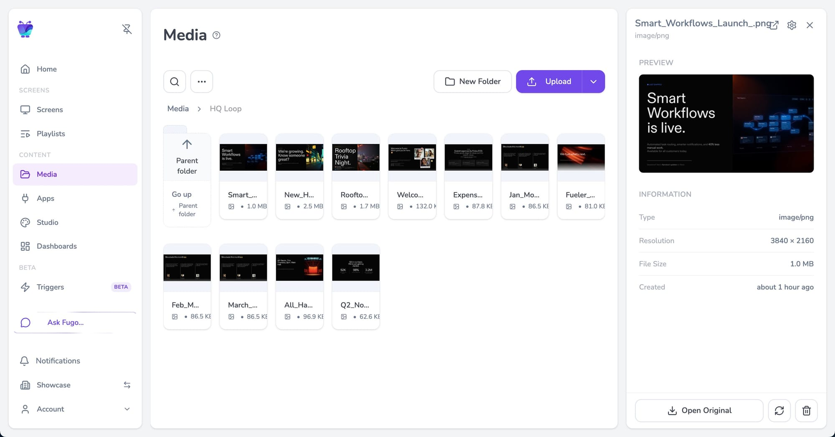Go to Playlists in sidebar
Viewport: 835px width, 437px height.
[51, 134]
